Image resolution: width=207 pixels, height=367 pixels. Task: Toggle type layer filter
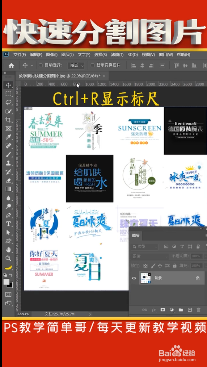pyautogui.click(x=182, y=246)
